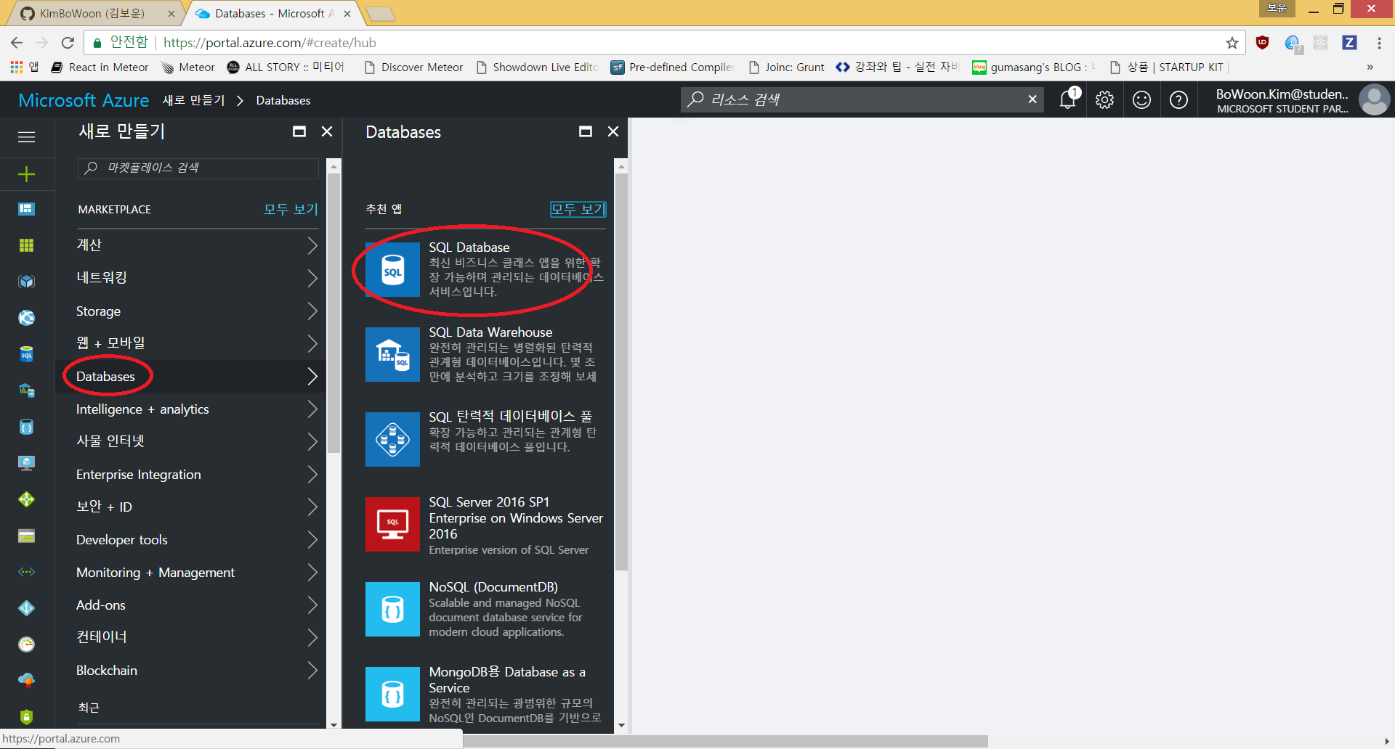1395x749 pixels.
Task: Maximize the 새로 만들기 blade
Action: click(x=299, y=131)
